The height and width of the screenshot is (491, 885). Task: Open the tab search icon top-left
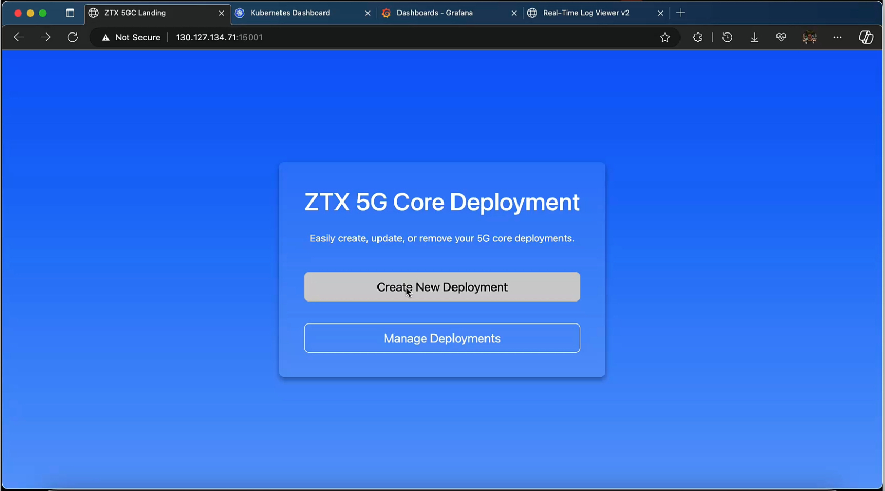70,13
